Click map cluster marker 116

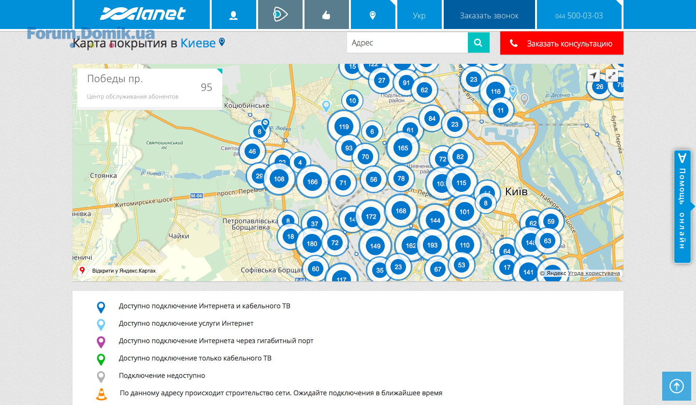pos(495,91)
